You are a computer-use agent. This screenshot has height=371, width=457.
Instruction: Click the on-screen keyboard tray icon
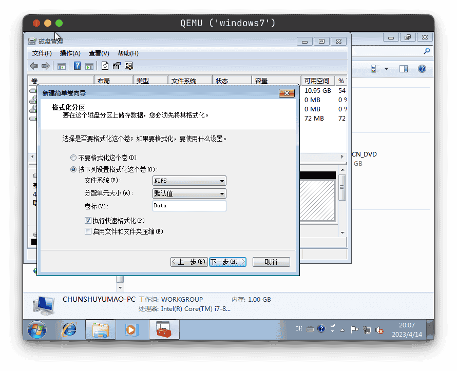point(310,329)
